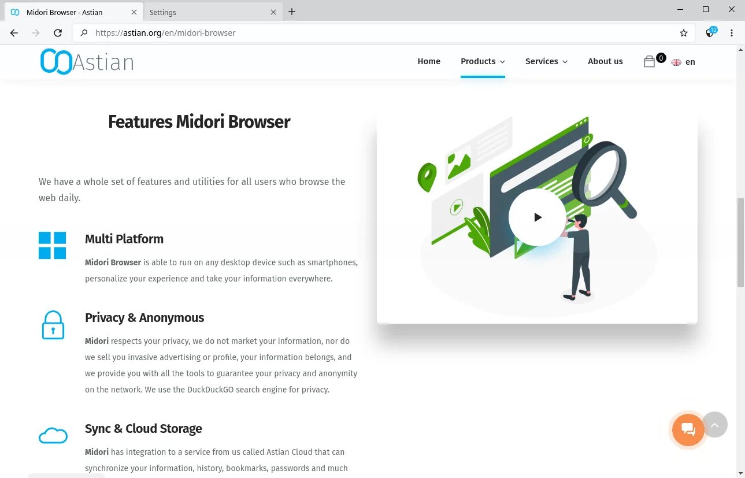Expand the Services dropdown menu
Viewport: 745px width, 478px height.
click(x=546, y=61)
